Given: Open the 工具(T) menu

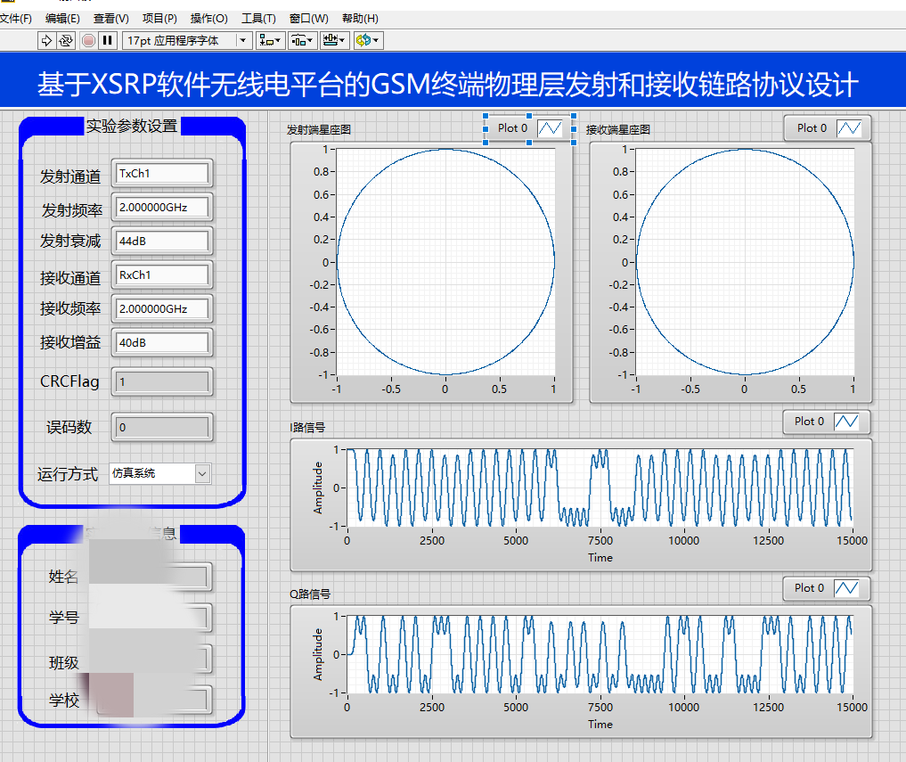Looking at the screenshot, I should (x=258, y=19).
